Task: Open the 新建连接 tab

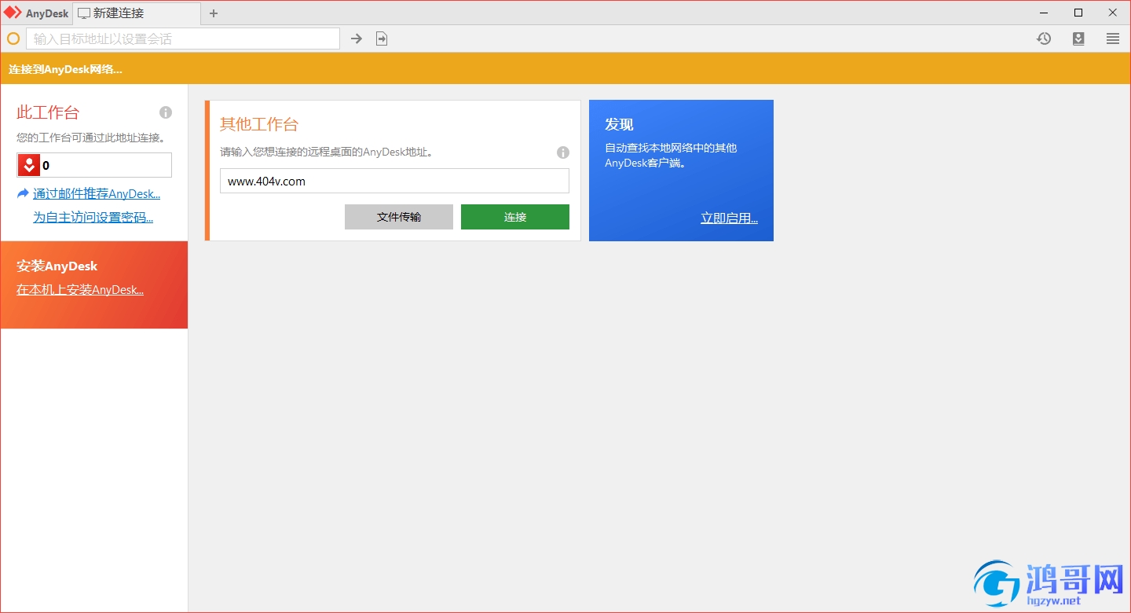Action: [x=137, y=13]
